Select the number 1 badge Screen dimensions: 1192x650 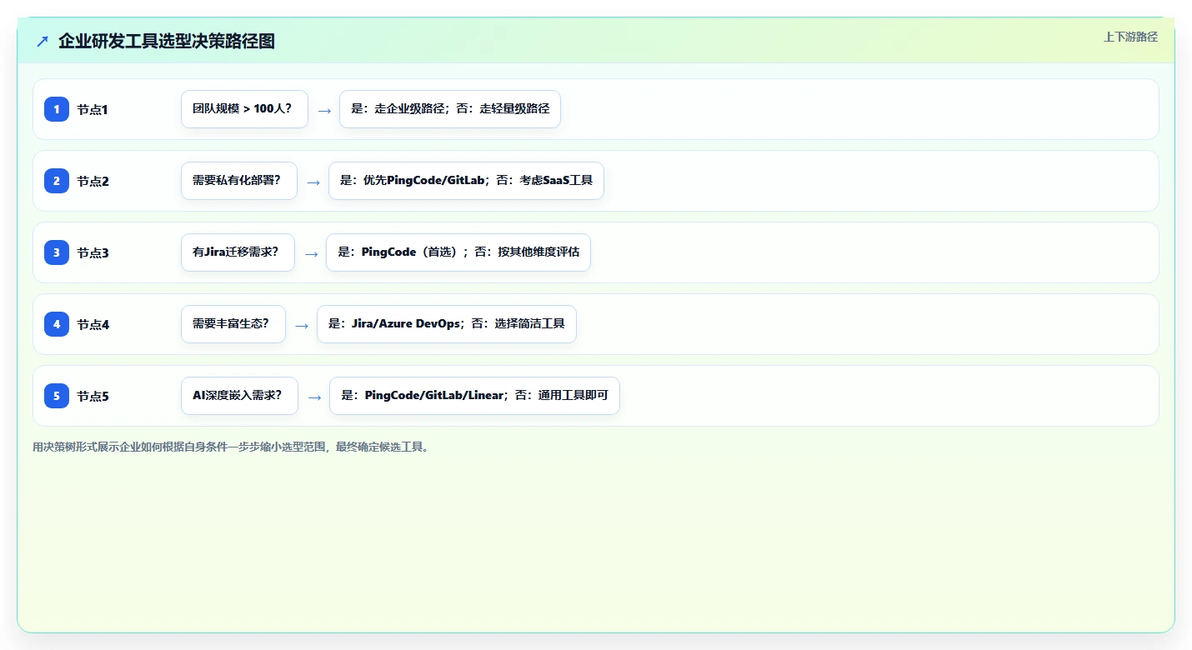click(57, 109)
